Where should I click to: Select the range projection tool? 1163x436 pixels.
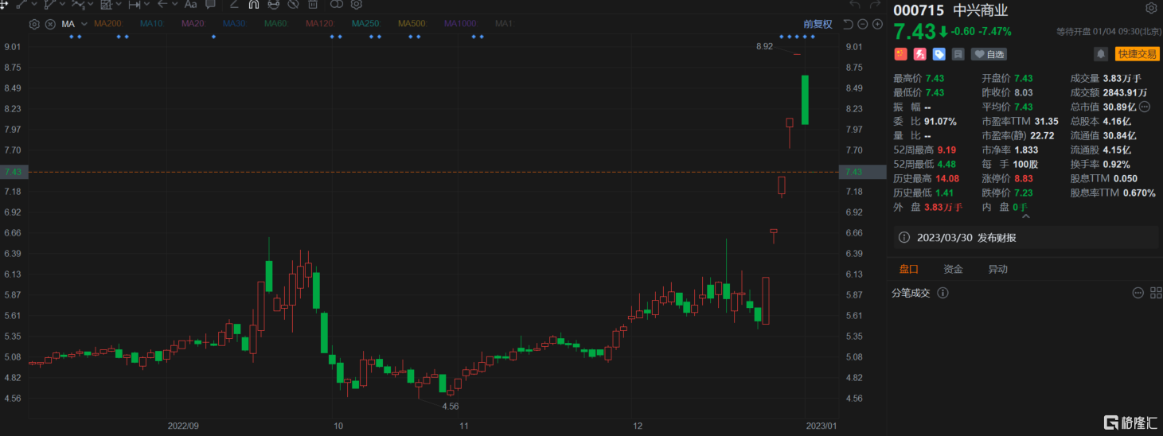click(135, 4)
